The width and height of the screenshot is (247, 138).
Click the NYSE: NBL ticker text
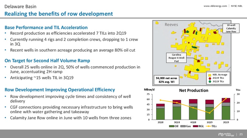click(237, 6)
